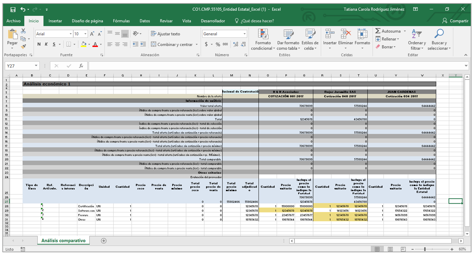Cut the selection with the scissors icon
Screen dimensions: 475x255
pos(23,31)
